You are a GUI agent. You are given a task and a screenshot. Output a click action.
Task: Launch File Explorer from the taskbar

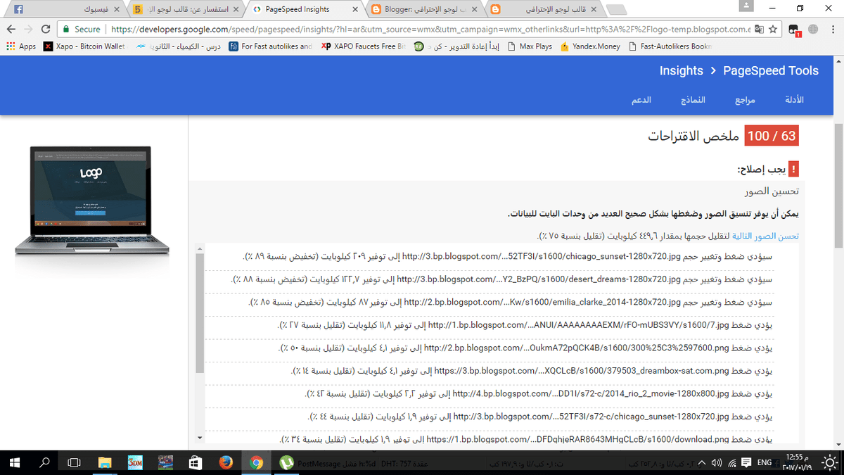click(105, 462)
